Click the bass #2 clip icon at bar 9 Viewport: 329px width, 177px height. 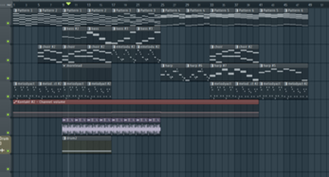[x=65, y=29]
